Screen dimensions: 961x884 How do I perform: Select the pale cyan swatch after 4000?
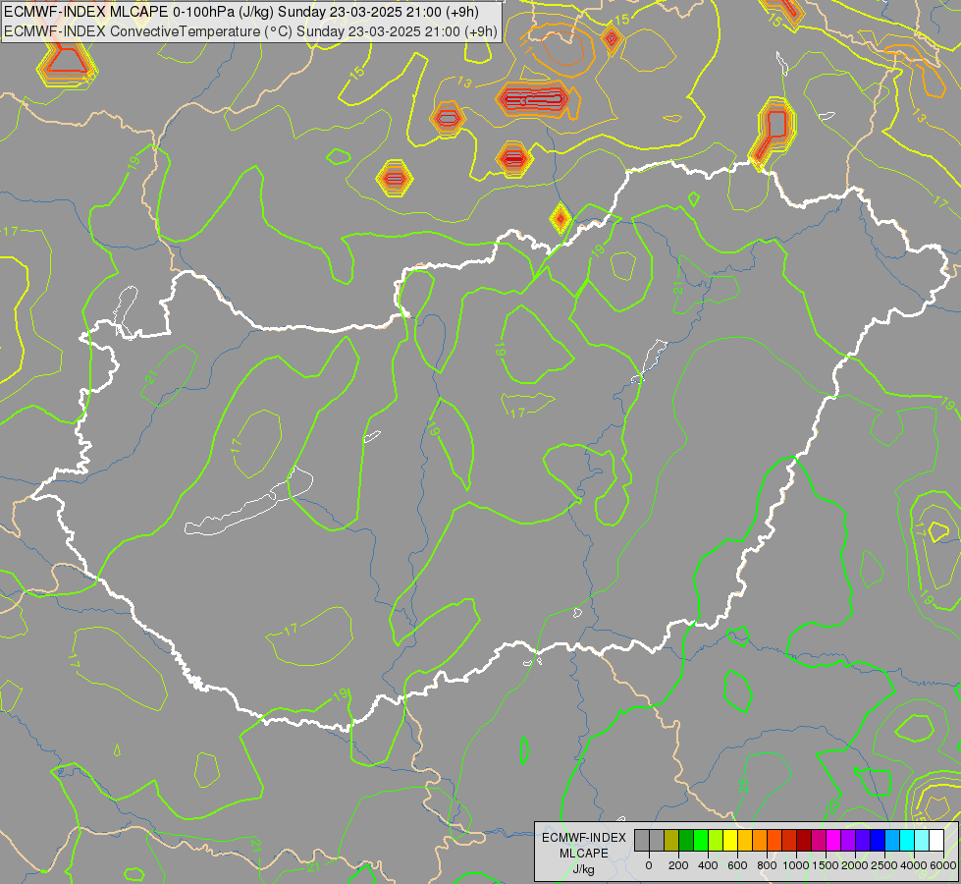[923, 841]
